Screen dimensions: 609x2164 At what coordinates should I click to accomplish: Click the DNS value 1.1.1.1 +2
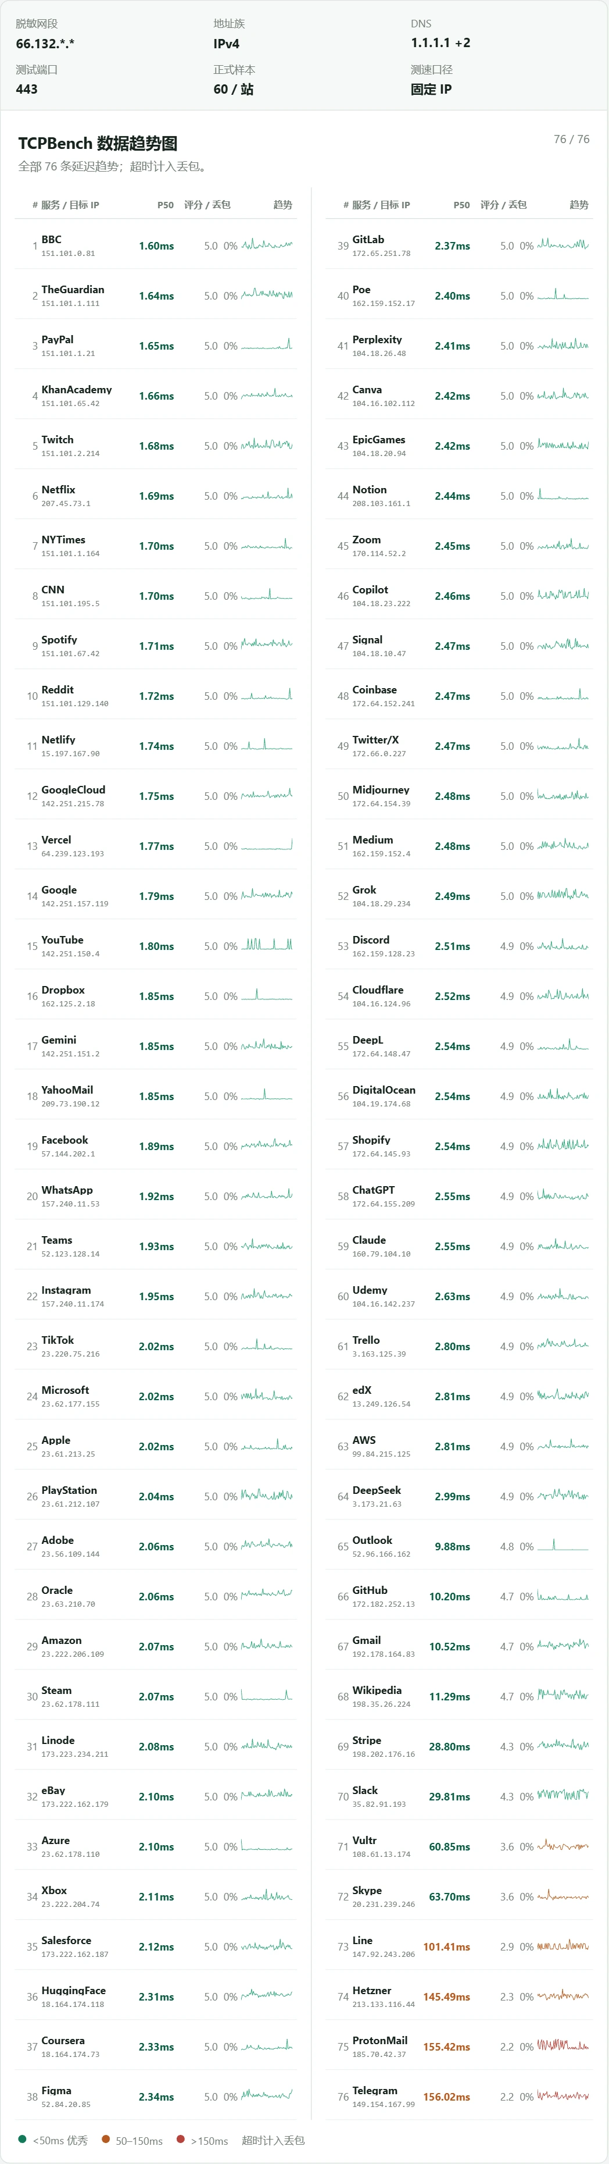[440, 43]
